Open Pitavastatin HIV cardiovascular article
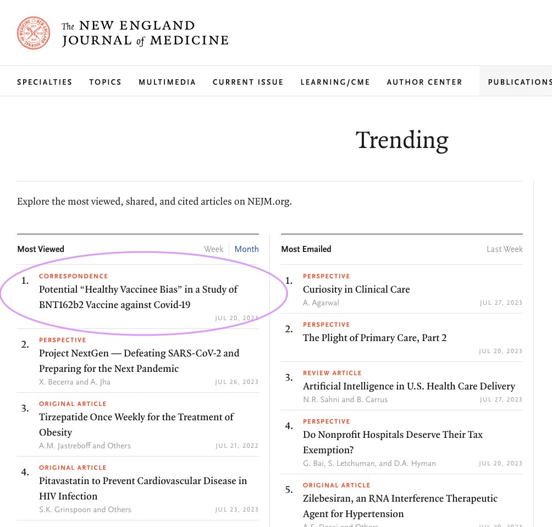 [x=143, y=488]
